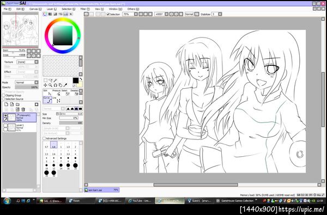Screen dimensions: 327x215
Task: Clear the layer with the icon left of trash
Action: 17,109
